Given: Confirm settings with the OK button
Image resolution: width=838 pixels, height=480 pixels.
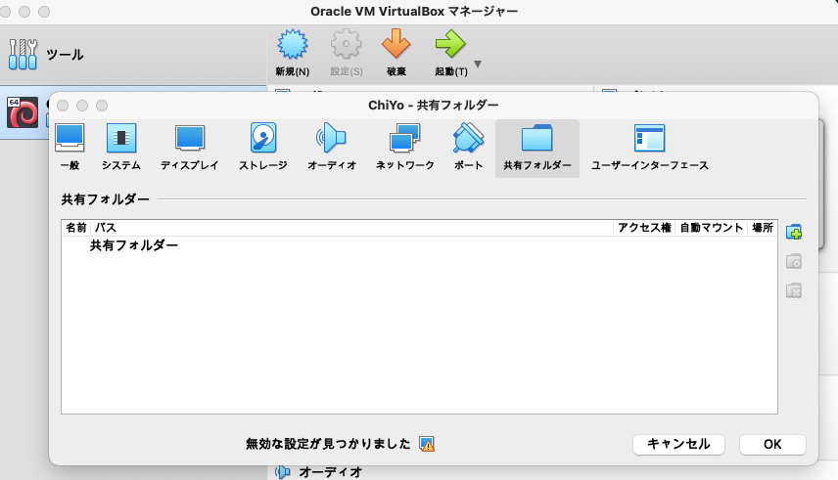Looking at the screenshot, I should (x=772, y=444).
